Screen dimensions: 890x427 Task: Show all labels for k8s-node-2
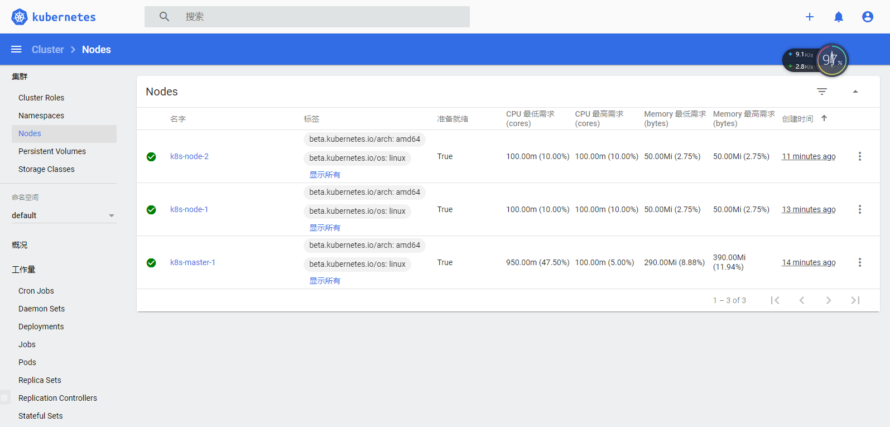coord(325,175)
